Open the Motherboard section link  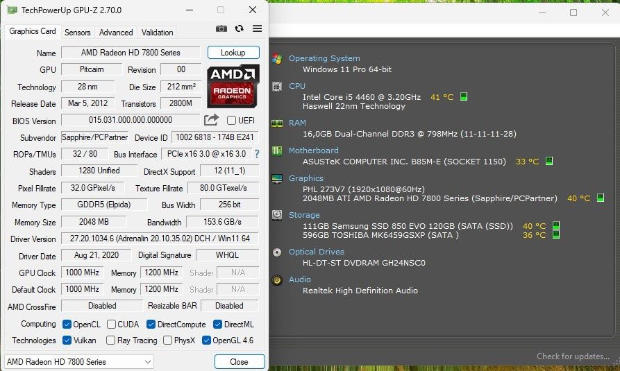click(314, 150)
